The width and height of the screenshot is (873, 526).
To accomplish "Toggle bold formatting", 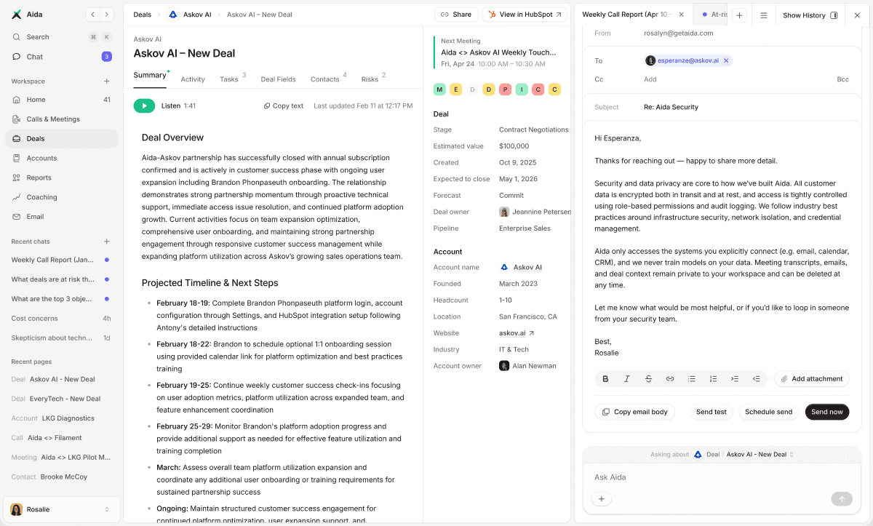I will click(x=605, y=379).
